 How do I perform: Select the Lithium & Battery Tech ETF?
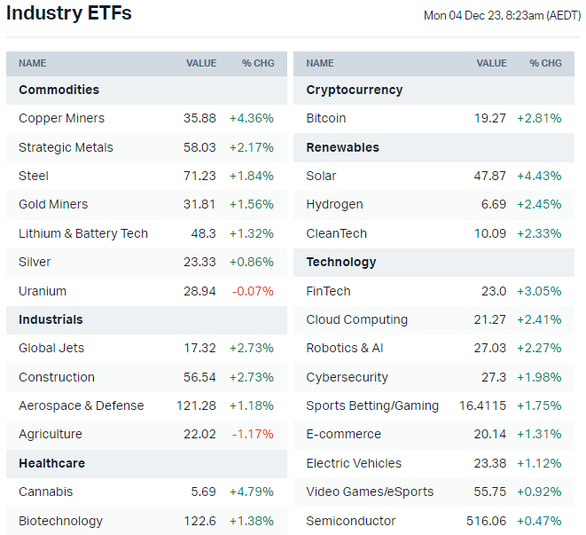[x=82, y=233]
